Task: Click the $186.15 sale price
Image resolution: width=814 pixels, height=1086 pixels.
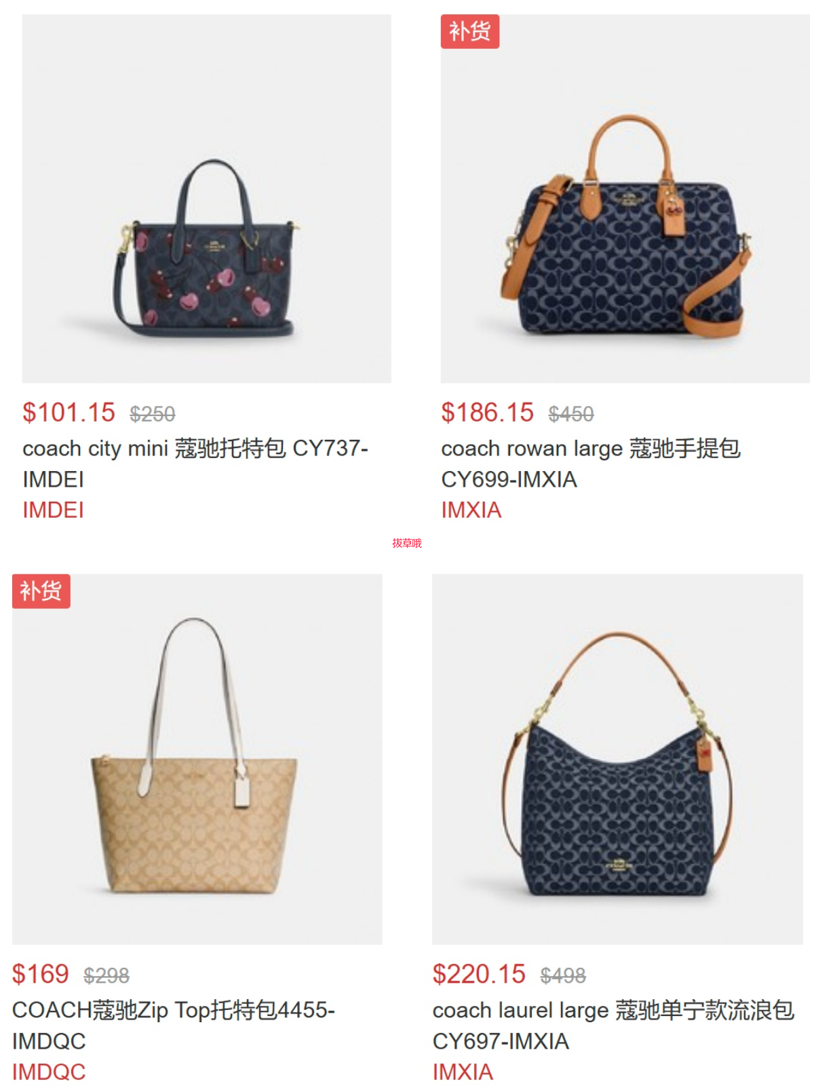Action: (x=487, y=413)
